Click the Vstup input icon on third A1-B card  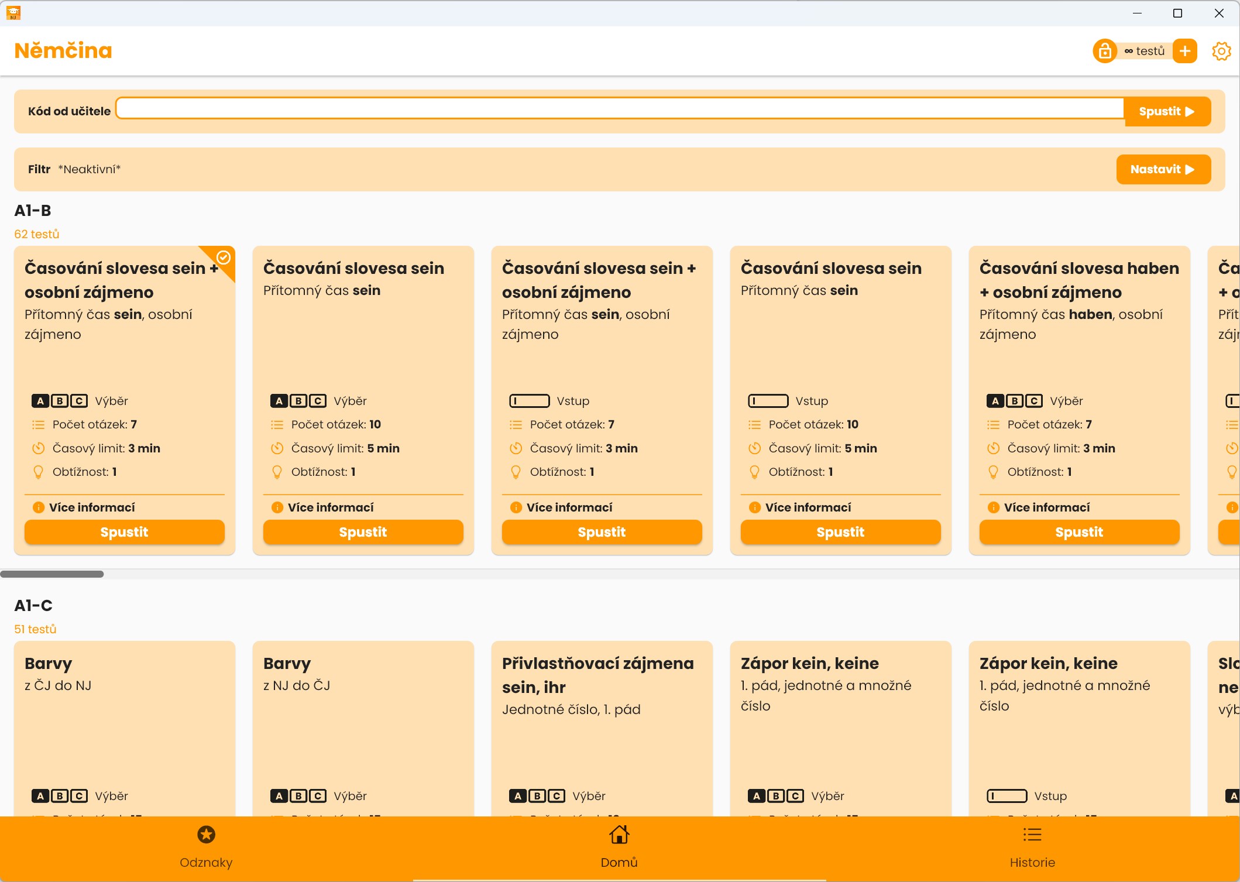coord(530,401)
